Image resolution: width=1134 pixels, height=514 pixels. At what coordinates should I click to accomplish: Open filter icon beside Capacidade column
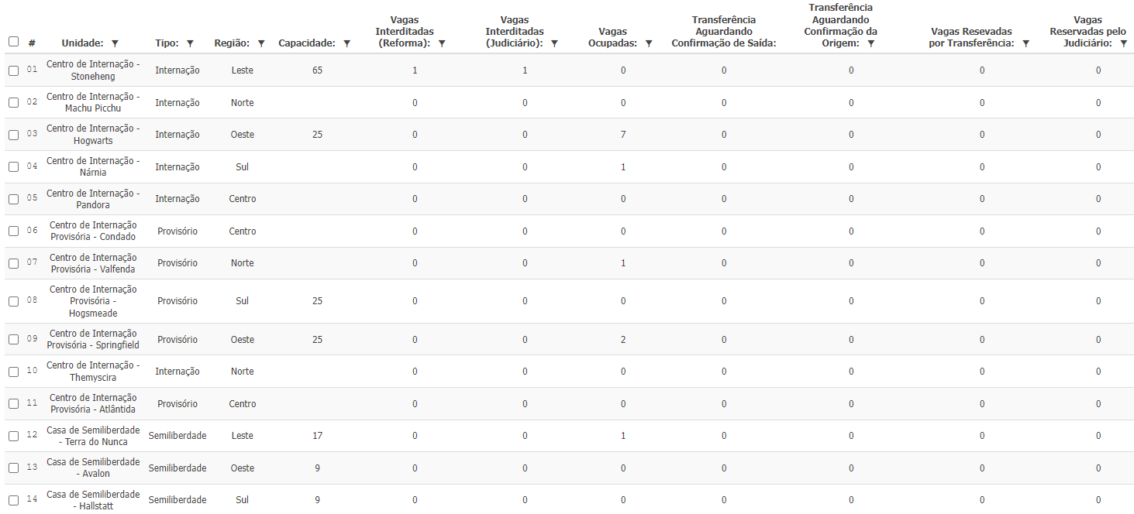coord(346,44)
